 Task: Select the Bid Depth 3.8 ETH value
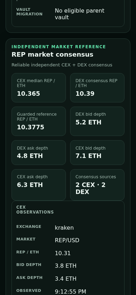(66, 266)
